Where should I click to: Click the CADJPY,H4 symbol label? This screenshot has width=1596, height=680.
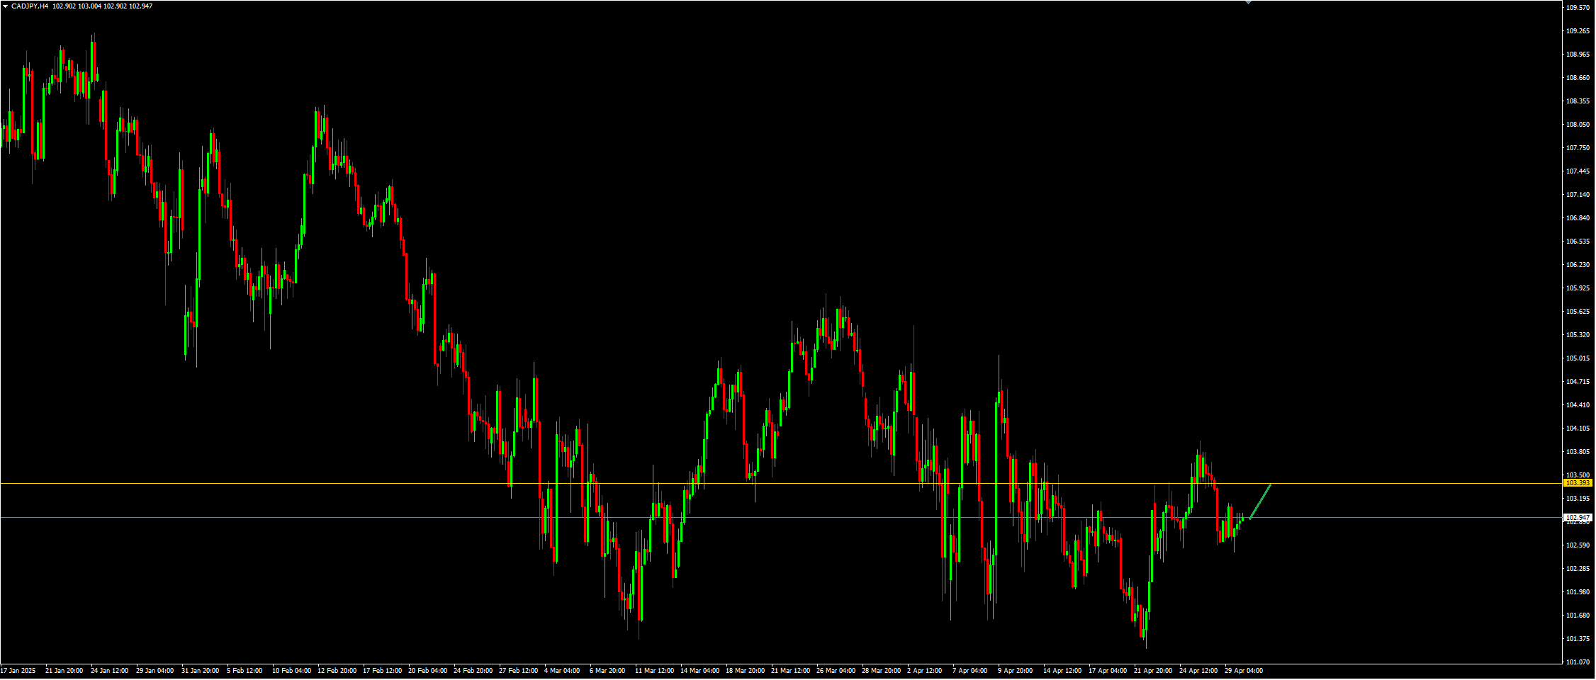point(30,6)
